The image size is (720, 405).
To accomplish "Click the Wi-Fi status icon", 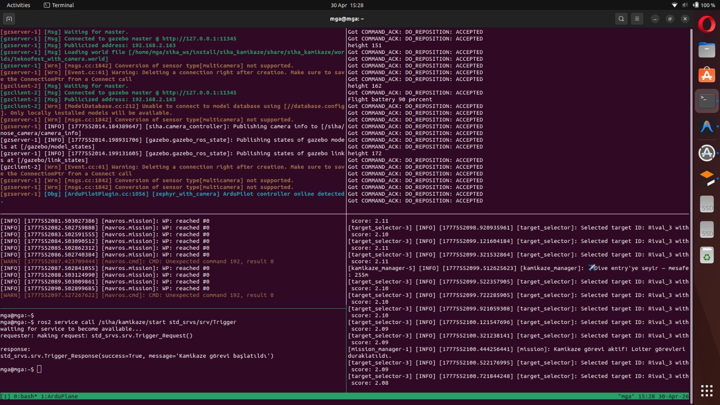I will [674, 5].
